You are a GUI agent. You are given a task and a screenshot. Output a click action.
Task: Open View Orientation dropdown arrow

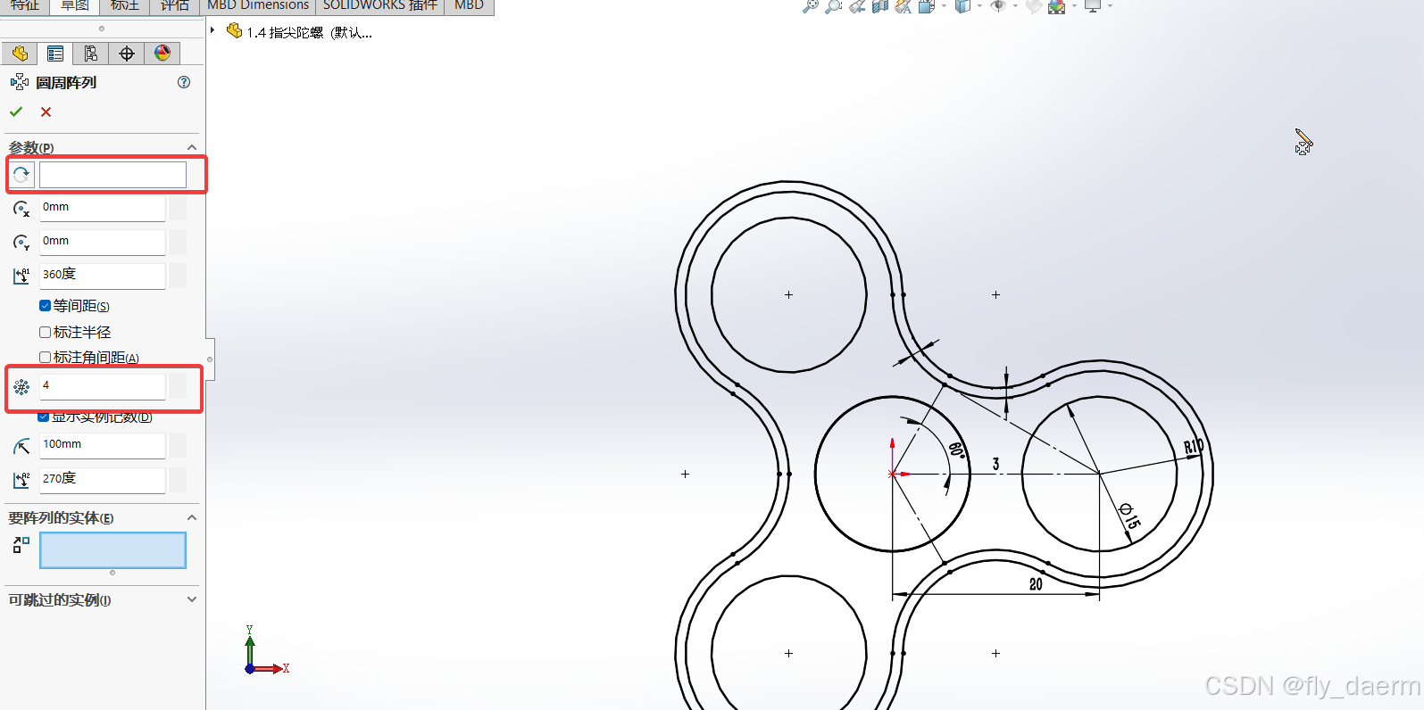(x=944, y=6)
